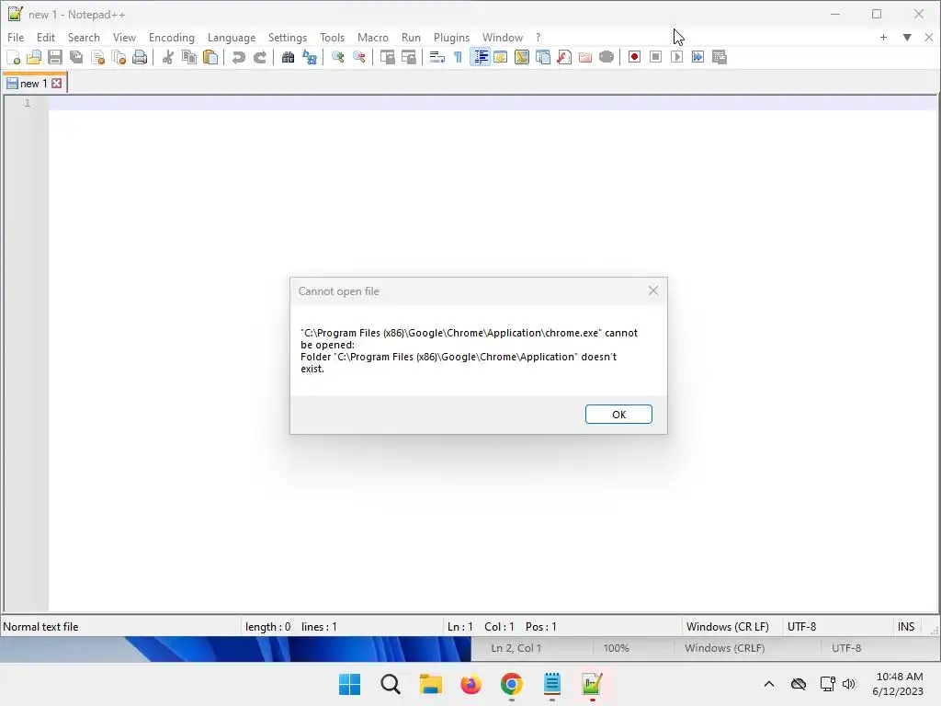The width and height of the screenshot is (941, 706).
Task: Open the Settings menu
Action: (x=288, y=37)
